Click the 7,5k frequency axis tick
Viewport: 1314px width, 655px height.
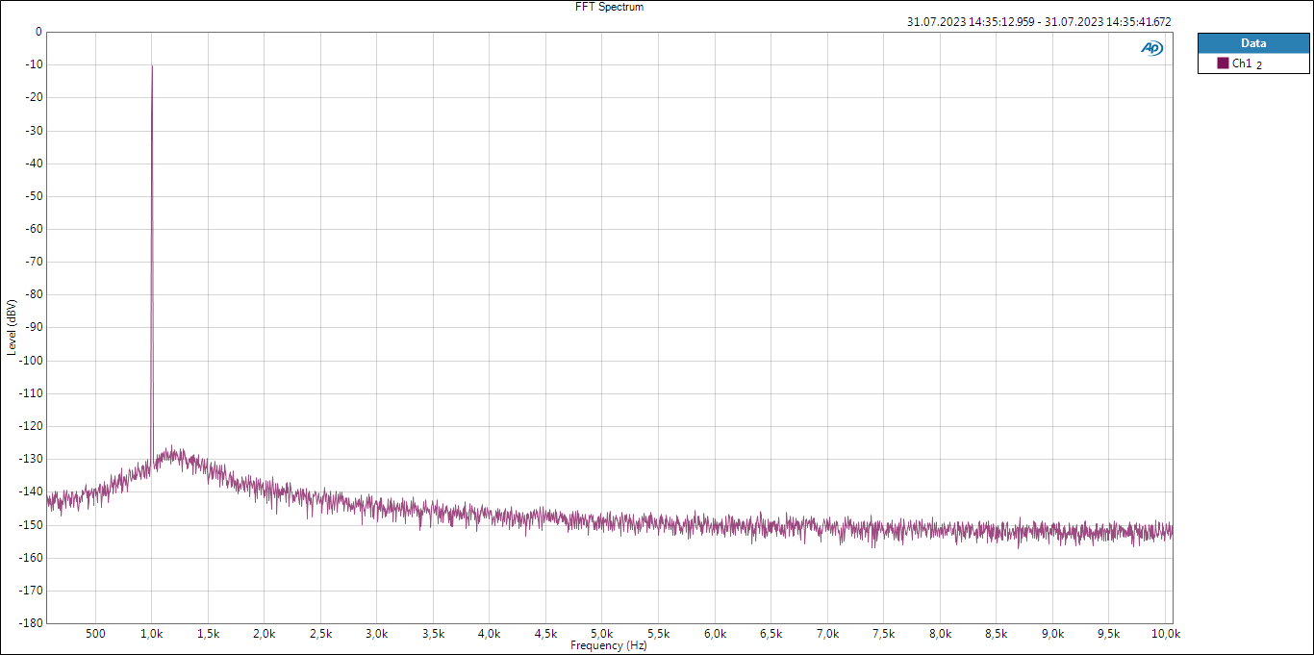click(x=883, y=634)
